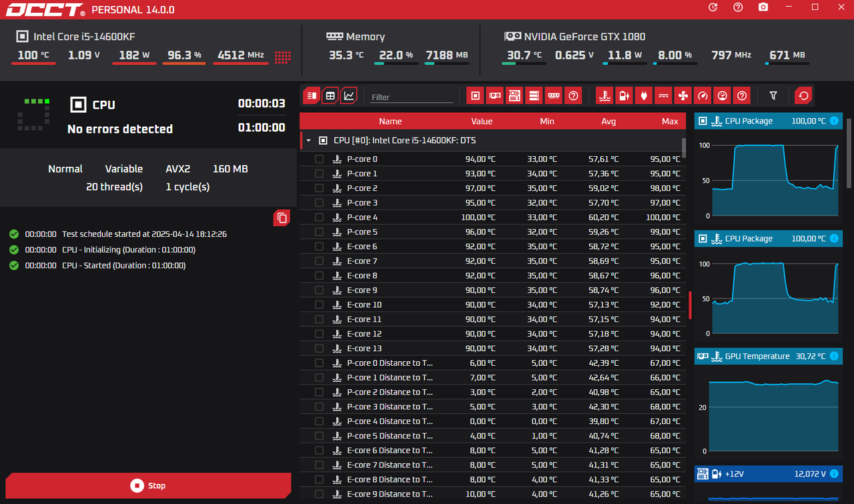Show voltage sensors using the plug icon

(x=643, y=95)
